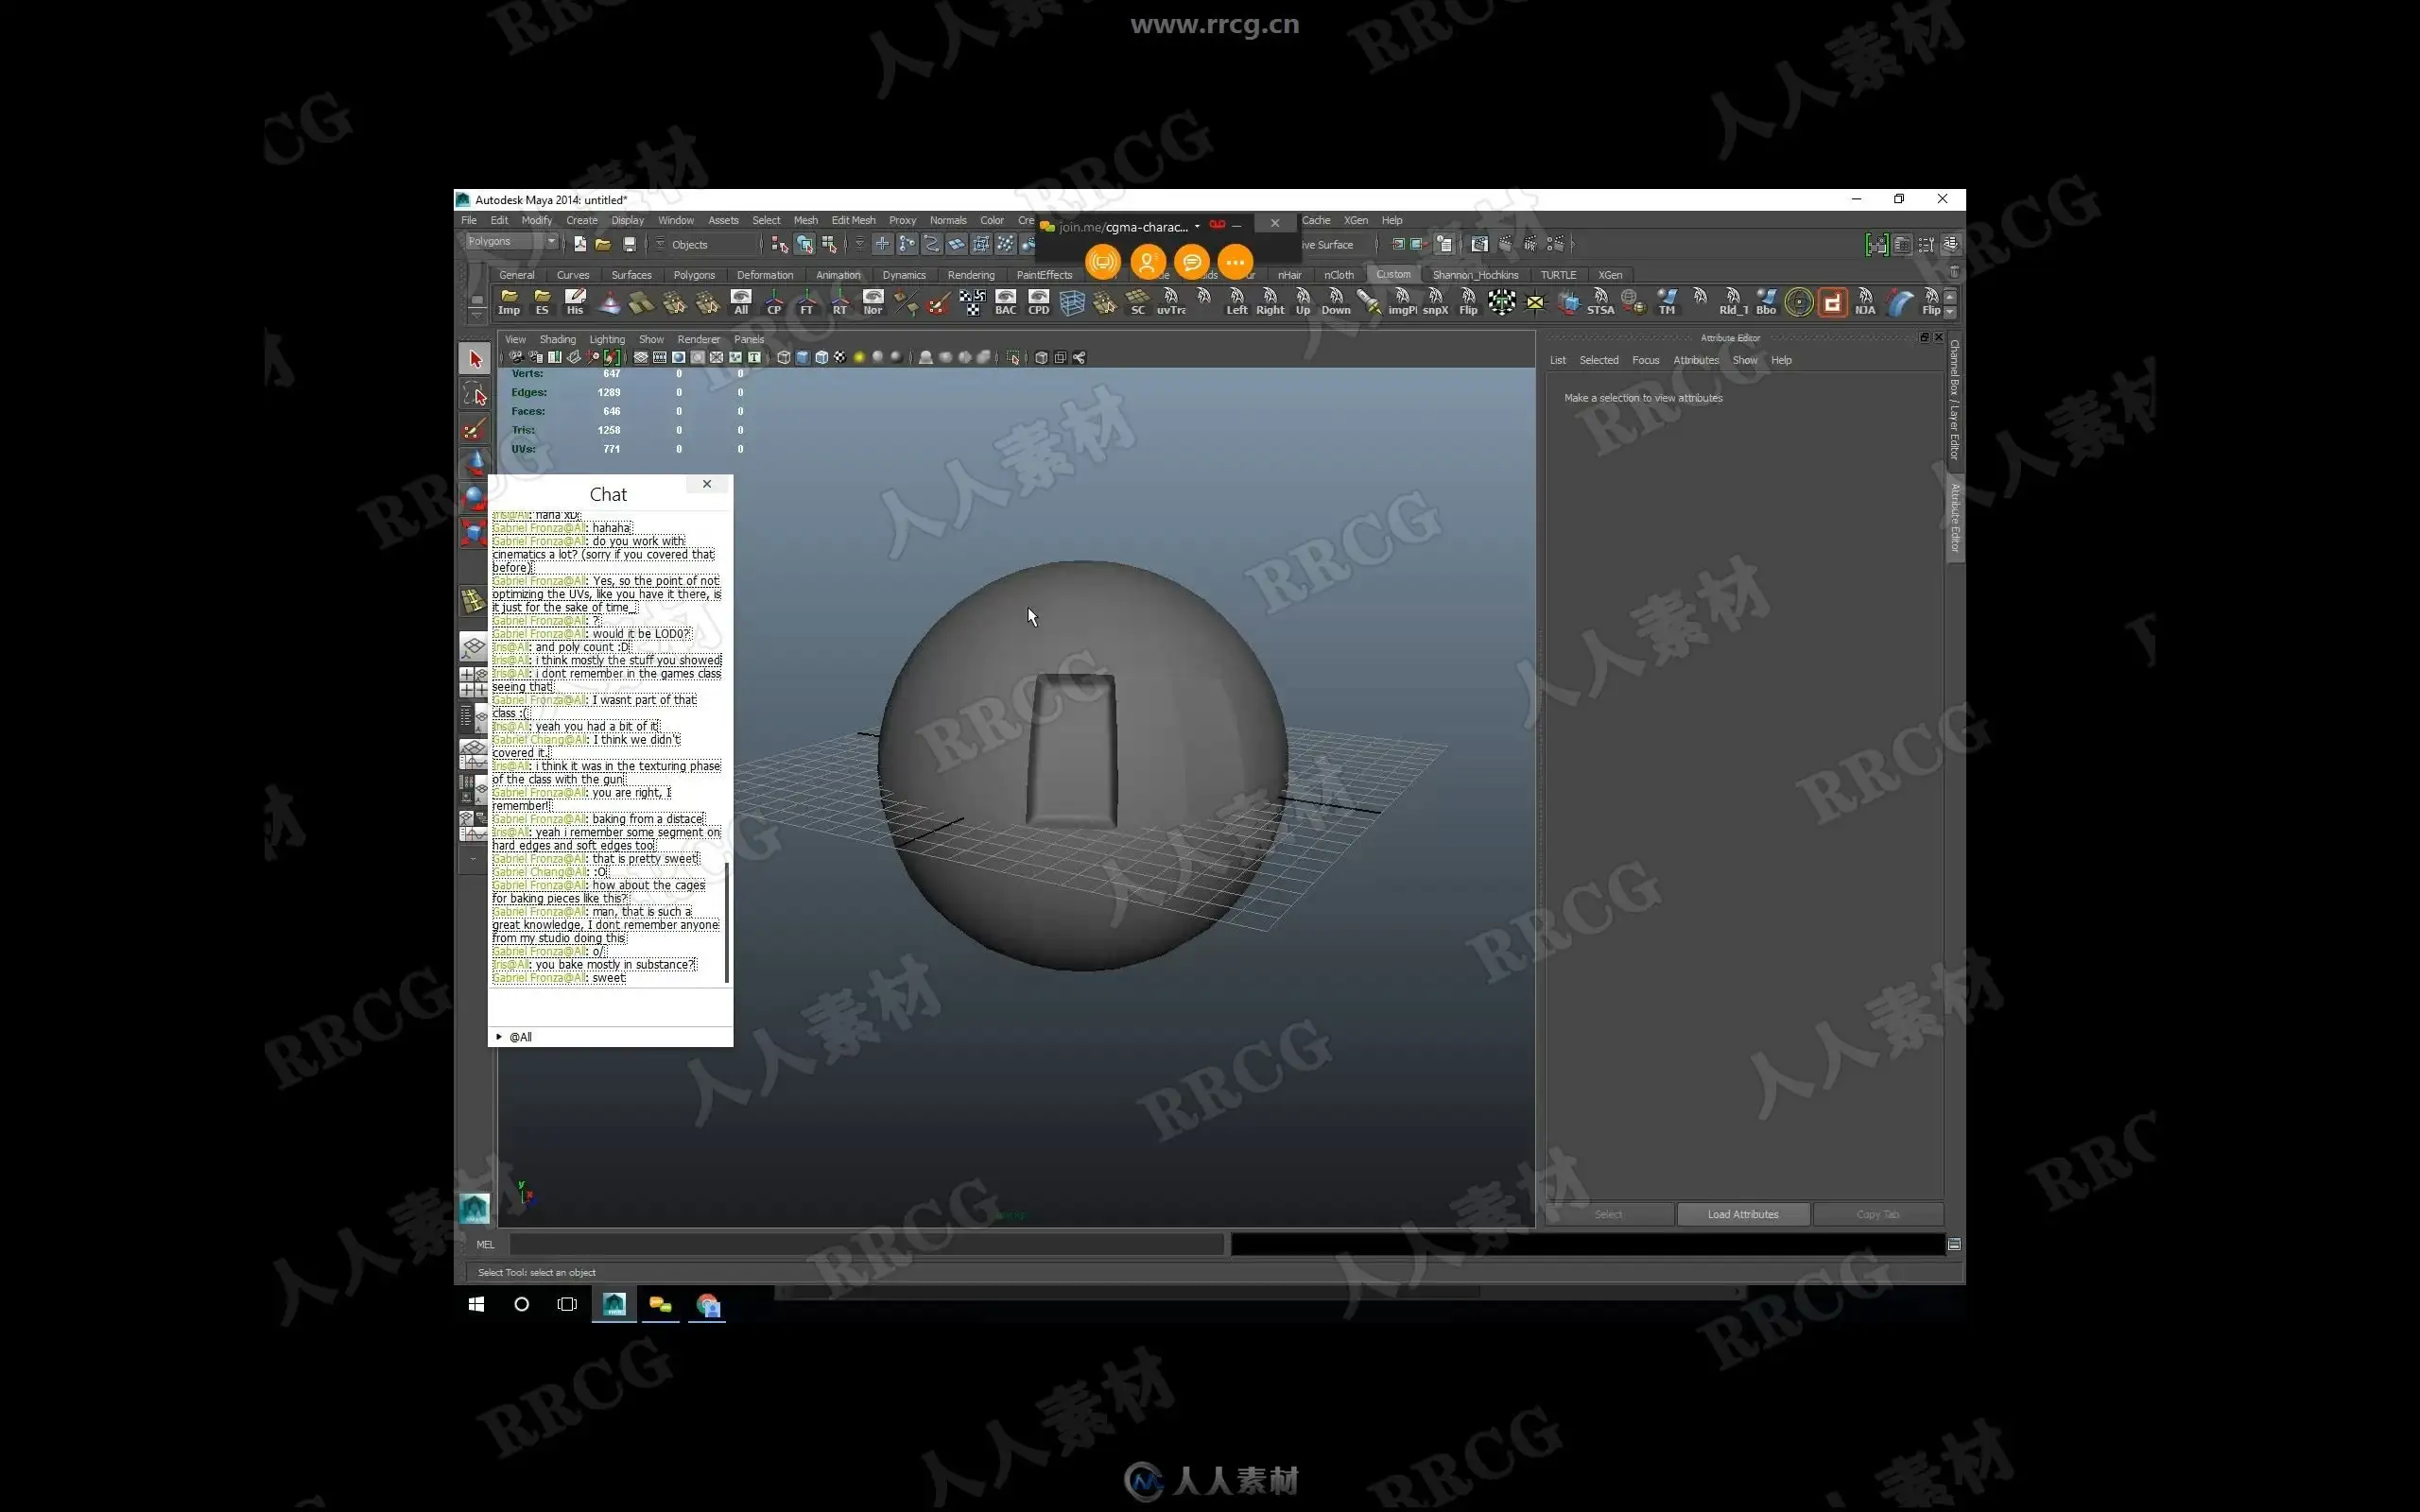This screenshot has width=2420, height=1512.
Task: Open the Channel Box / Layer Editor side tab
Action: 1954,399
